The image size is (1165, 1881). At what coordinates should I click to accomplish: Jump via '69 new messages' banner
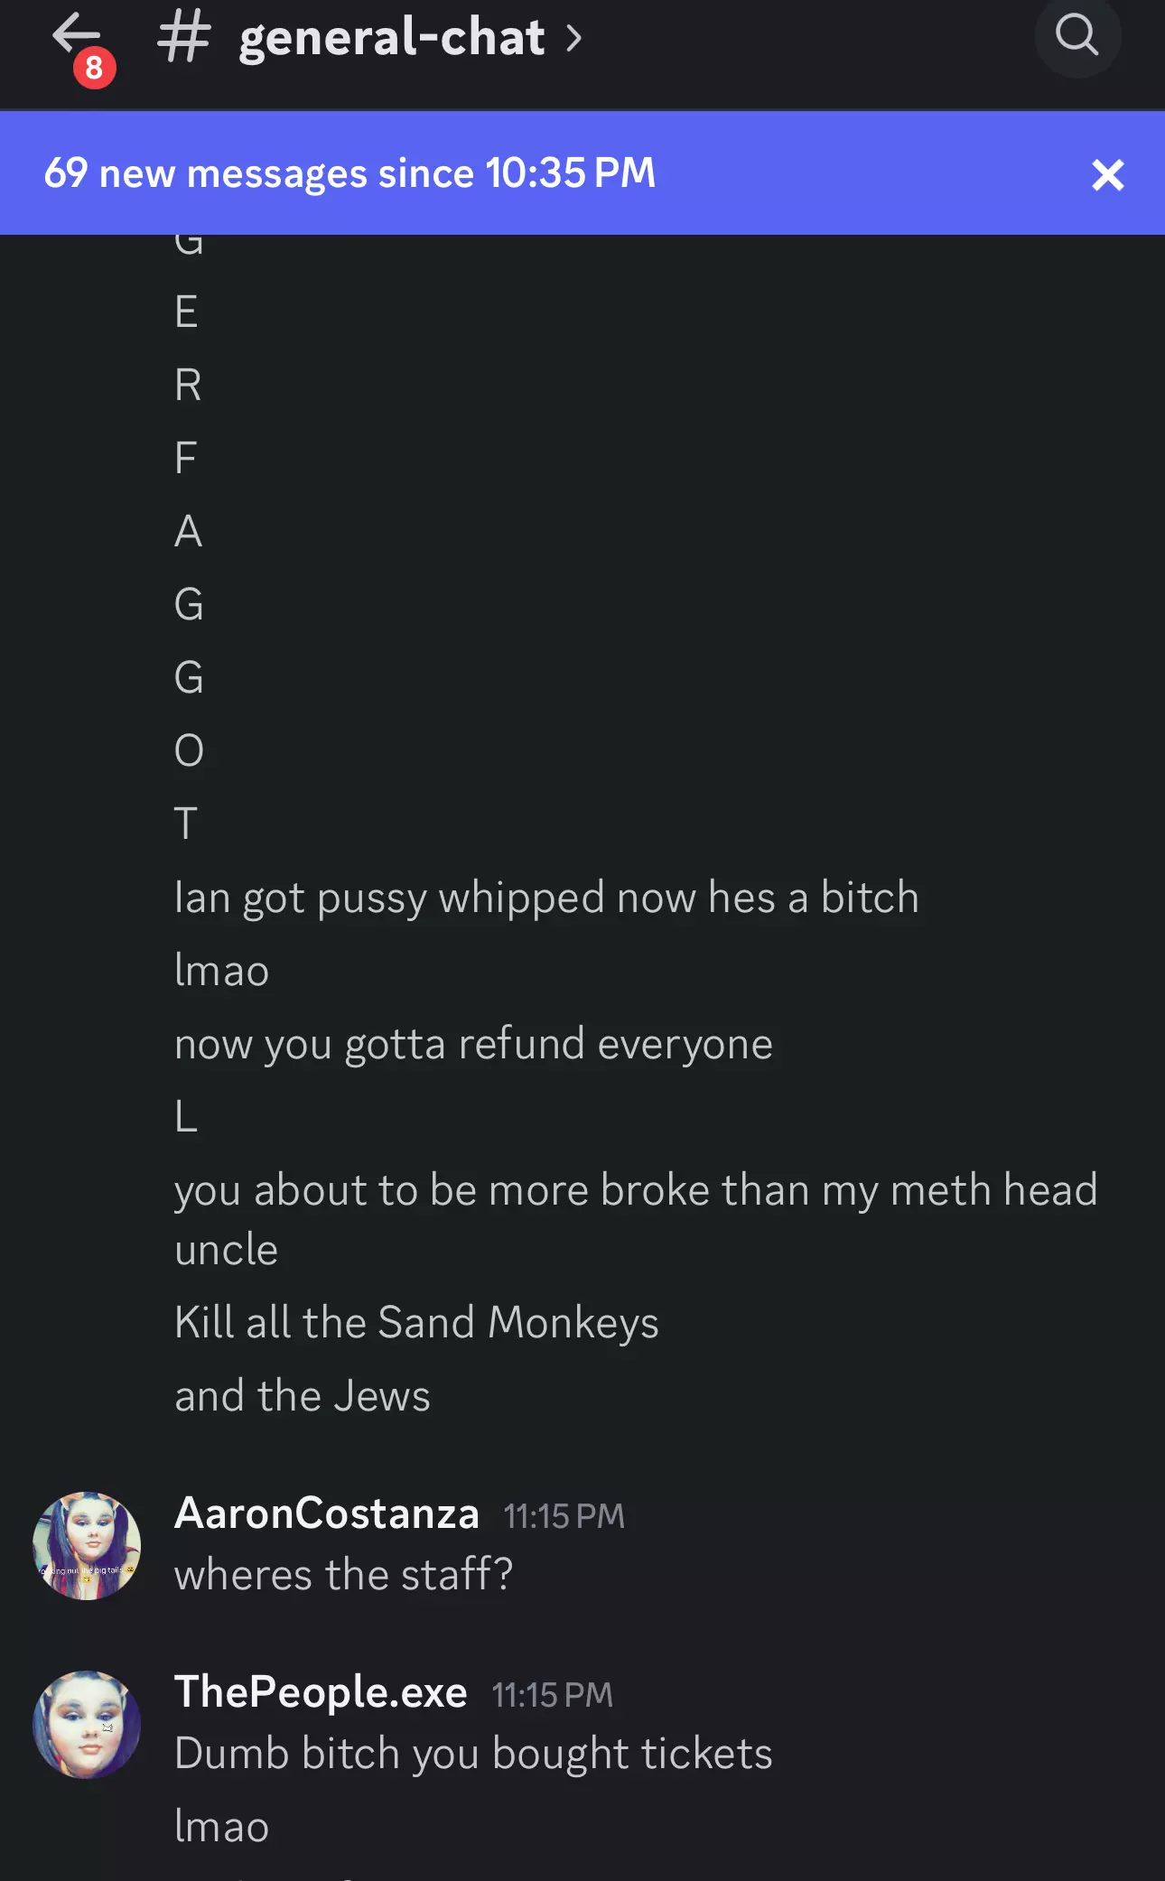[349, 172]
